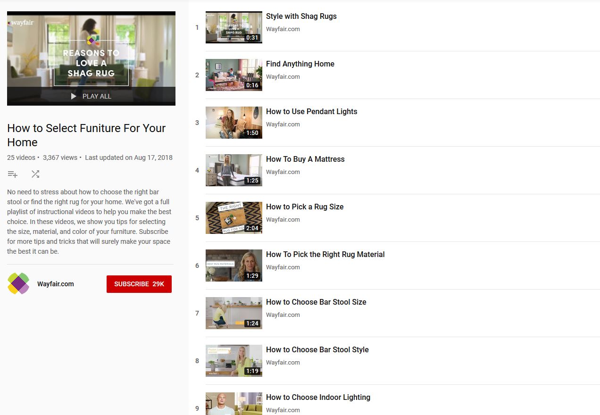This screenshot has height=415, width=600.
Task: Select How to Choose Indoor Lighting title
Action: click(318, 397)
